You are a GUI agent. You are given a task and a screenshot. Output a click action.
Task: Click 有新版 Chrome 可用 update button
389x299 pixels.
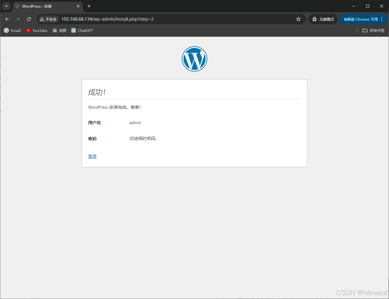click(361, 19)
